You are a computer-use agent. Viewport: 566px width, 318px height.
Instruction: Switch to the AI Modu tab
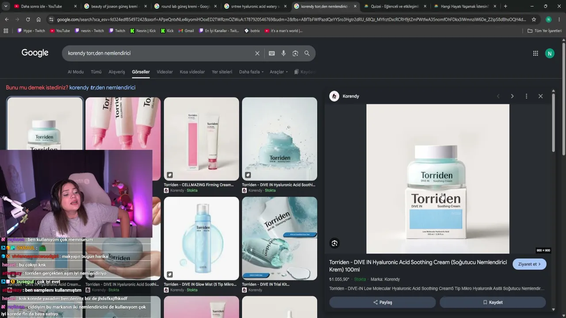[x=76, y=72]
